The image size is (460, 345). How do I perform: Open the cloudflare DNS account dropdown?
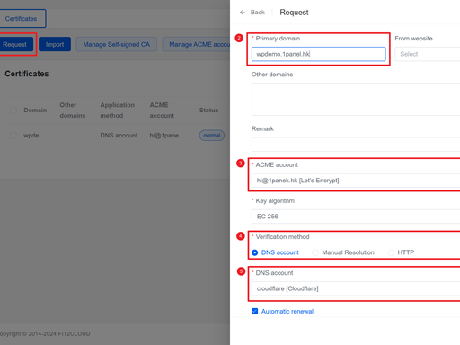pyautogui.click(x=356, y=288)
